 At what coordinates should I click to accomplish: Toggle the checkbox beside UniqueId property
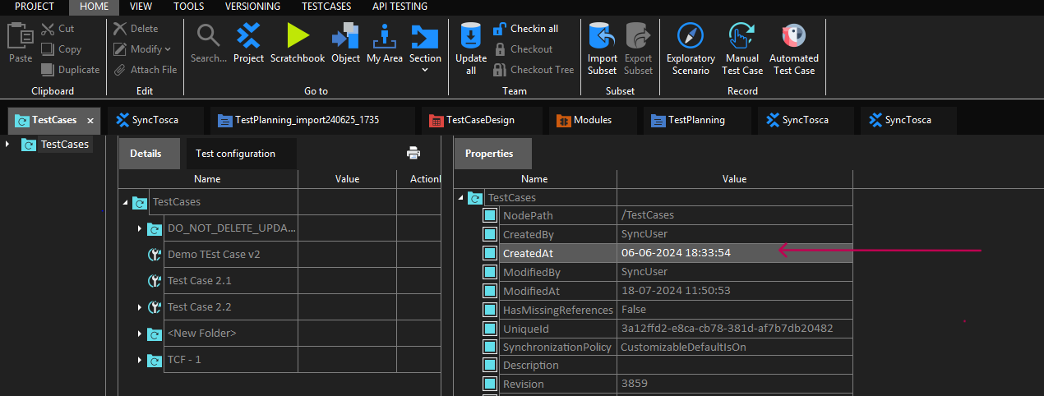pos(490,329)
